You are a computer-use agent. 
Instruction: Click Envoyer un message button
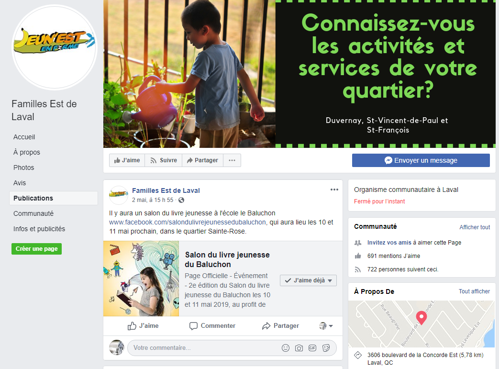click(421, 160)
